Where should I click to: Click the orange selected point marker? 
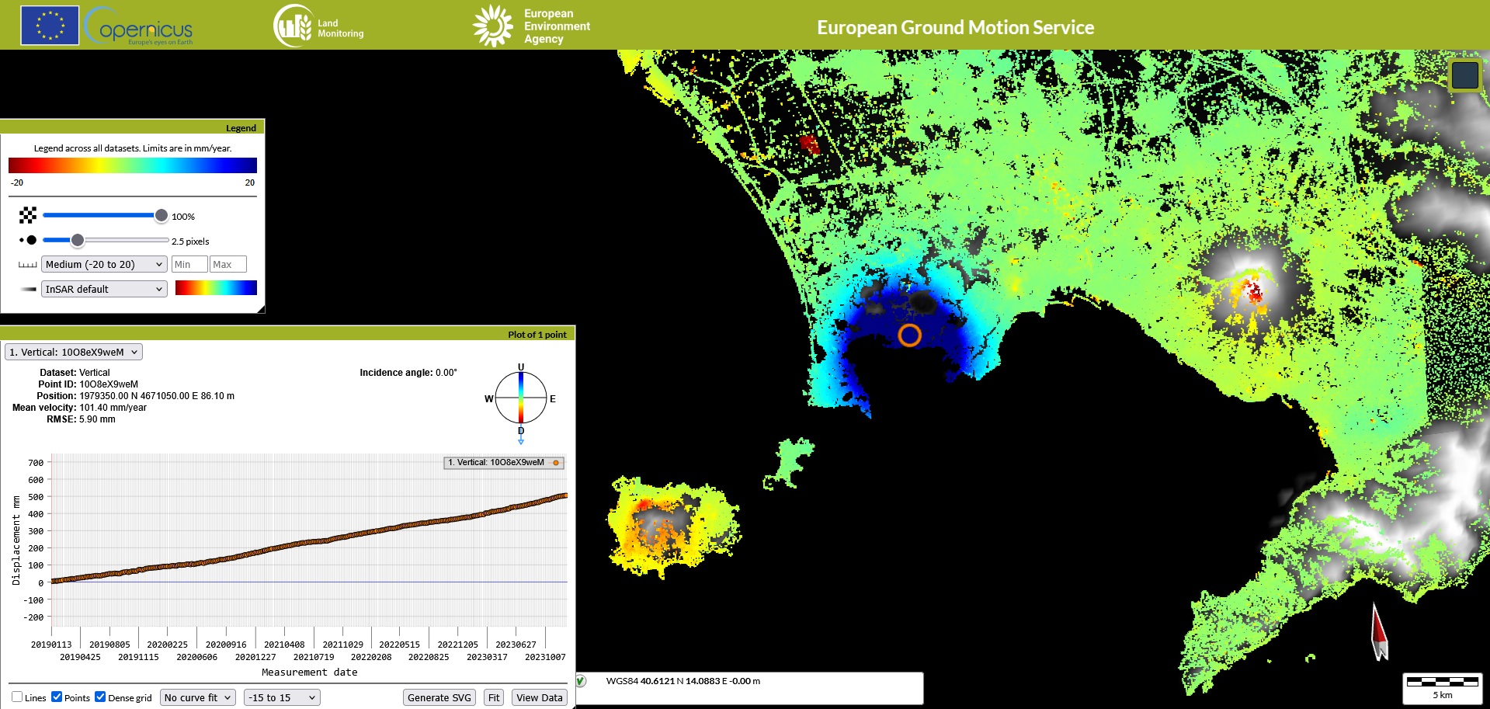[x=909, y=335]
